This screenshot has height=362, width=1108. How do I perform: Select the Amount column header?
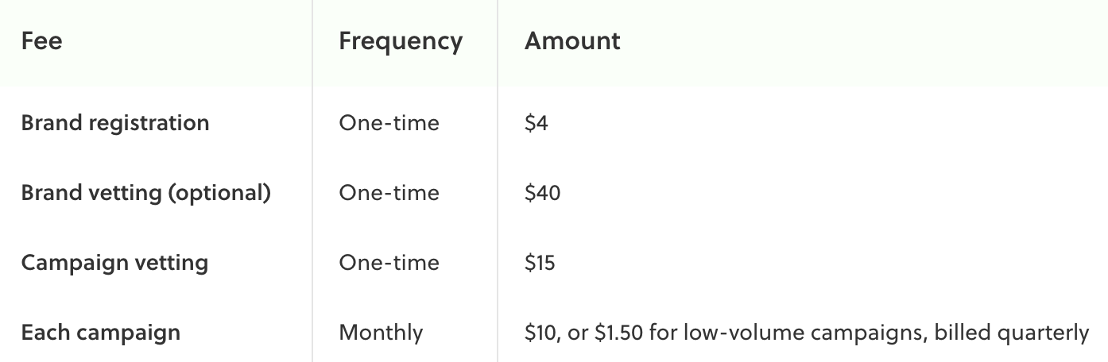coord(572,41)
